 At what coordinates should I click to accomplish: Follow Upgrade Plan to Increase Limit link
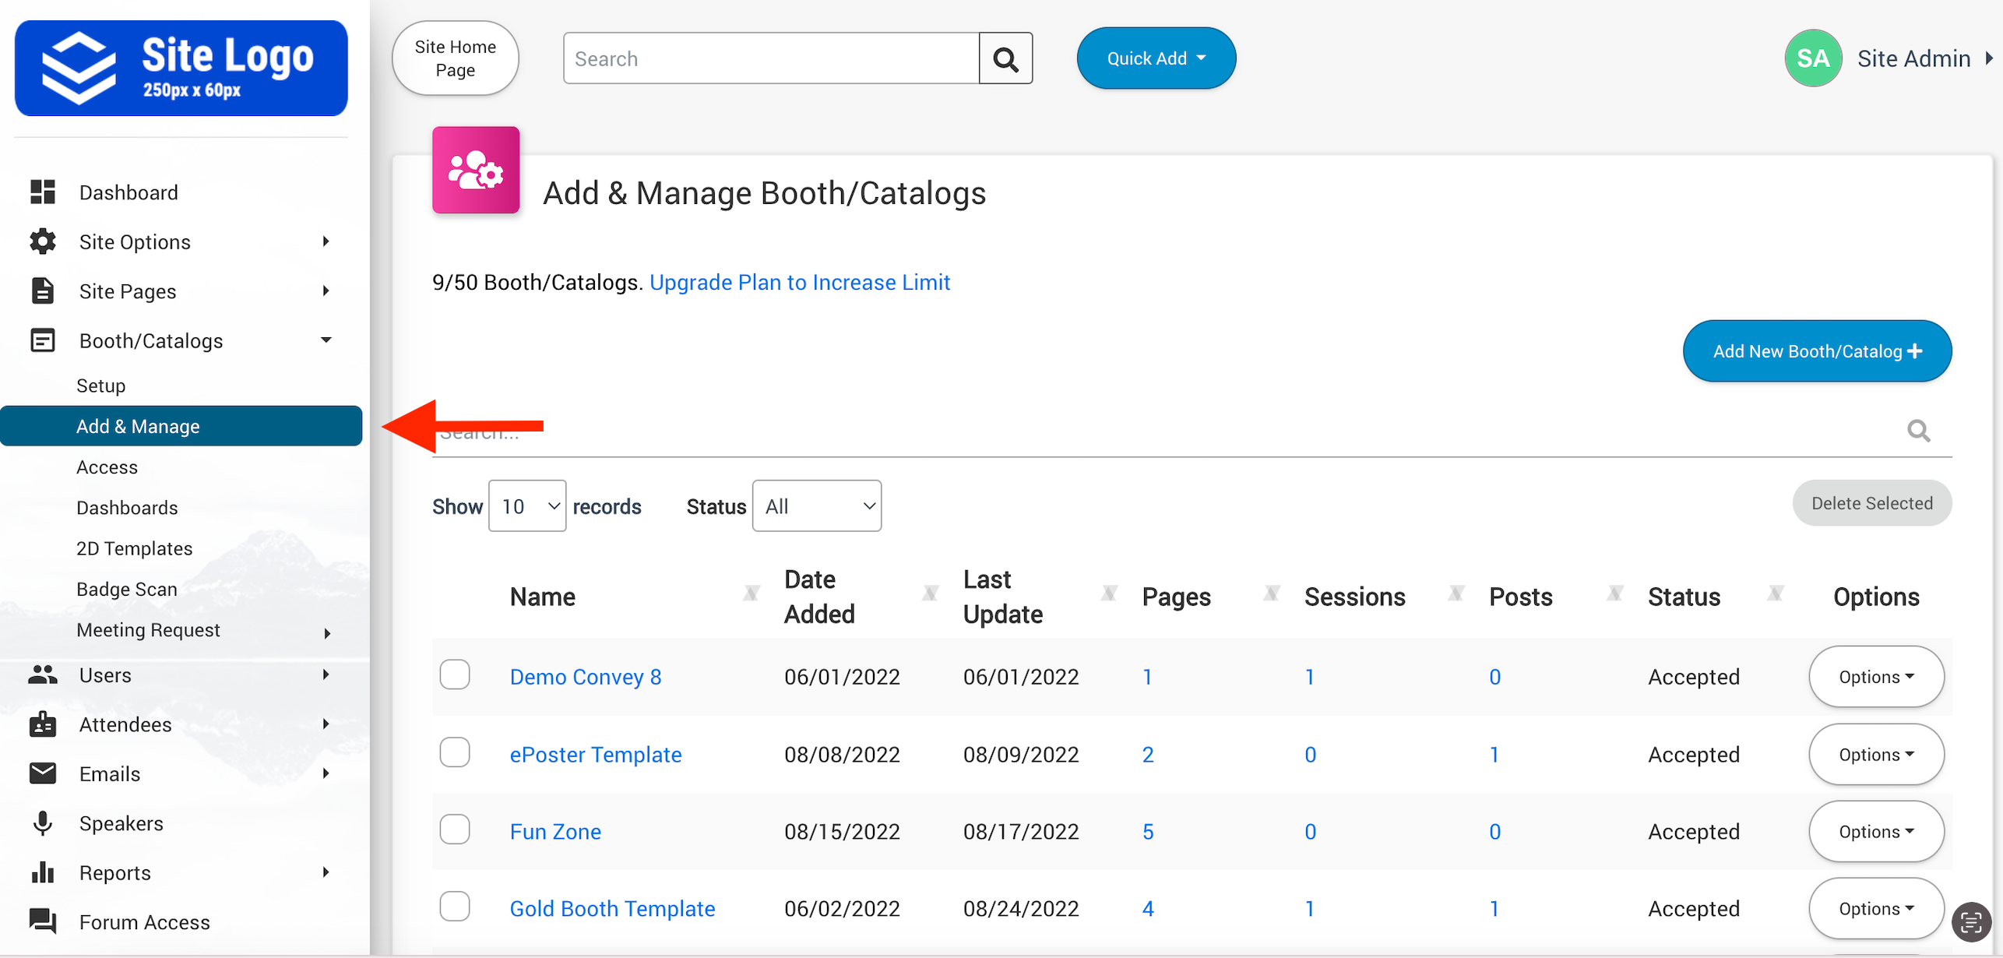coord(800,282)
